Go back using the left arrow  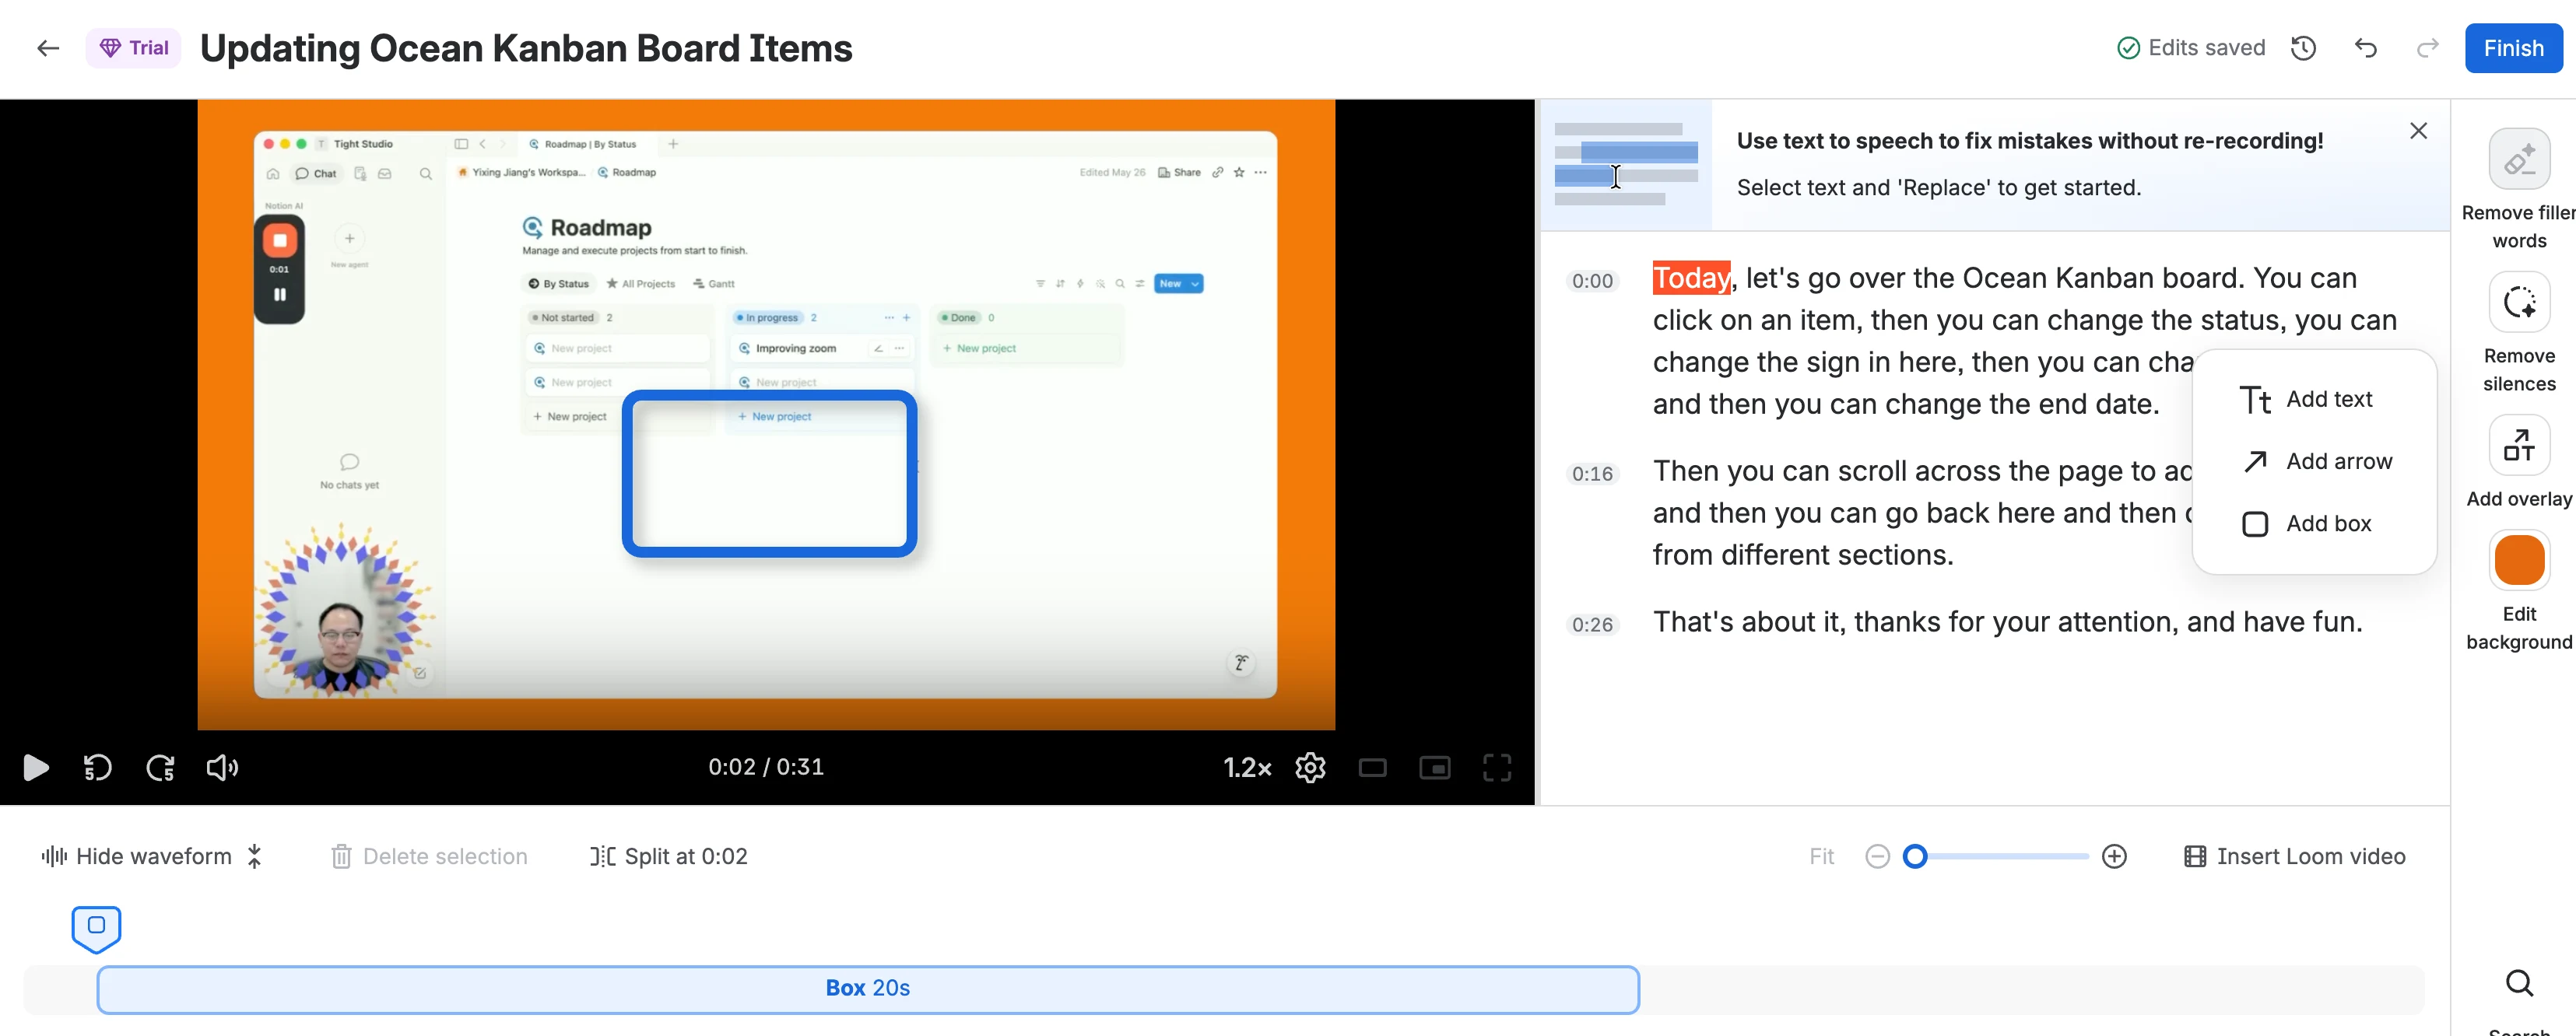tap(48, 48)
